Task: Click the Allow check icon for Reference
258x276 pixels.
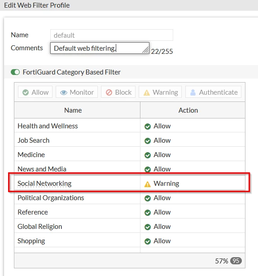Action: click(x=148, y=213)
